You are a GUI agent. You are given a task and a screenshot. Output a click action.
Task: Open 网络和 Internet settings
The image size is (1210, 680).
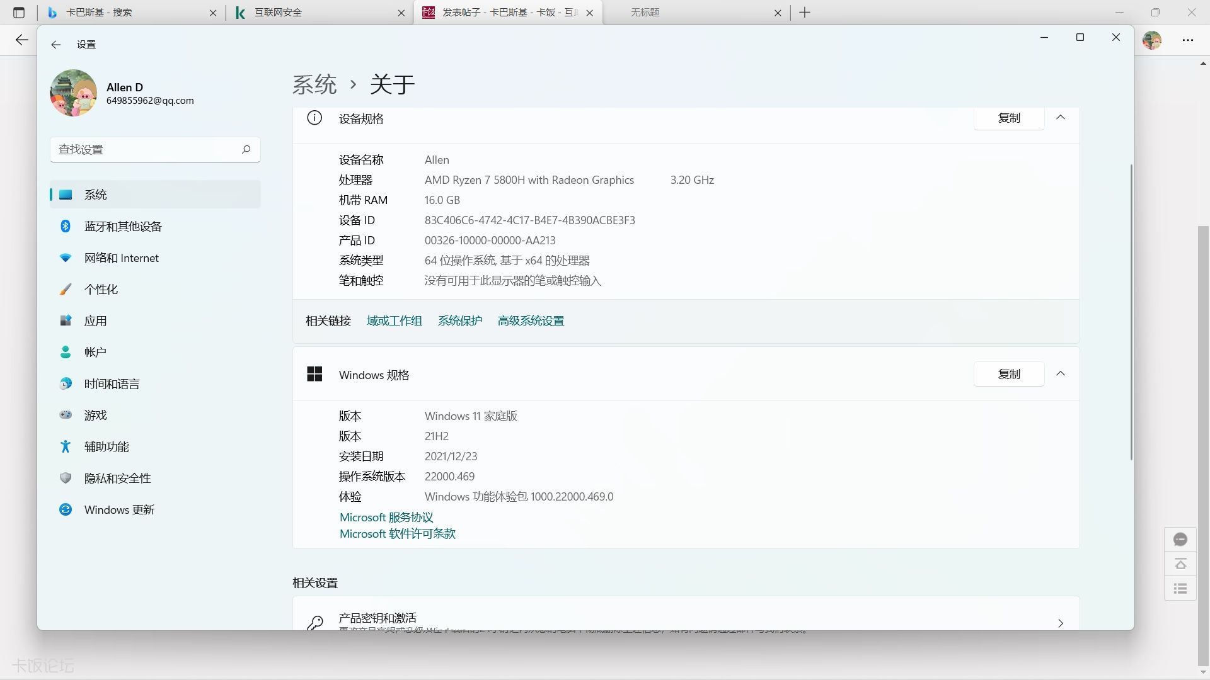155,258
